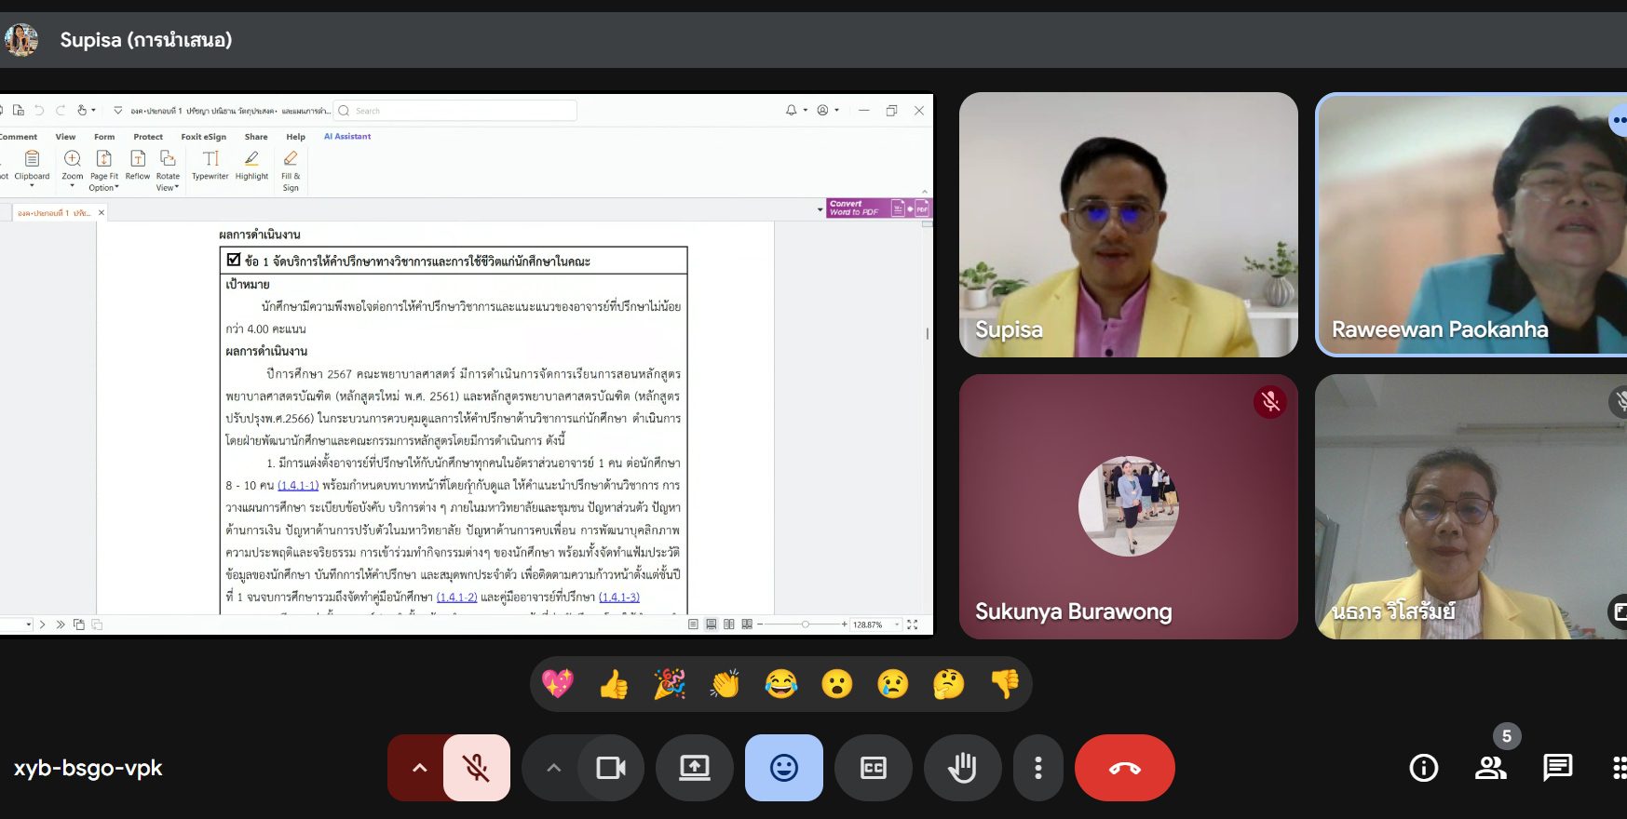The width and height of the screenshot is (1627, 819).
Task: Click the Redo arrow in quick access toolbar
Action: click(x=61, y=110)
